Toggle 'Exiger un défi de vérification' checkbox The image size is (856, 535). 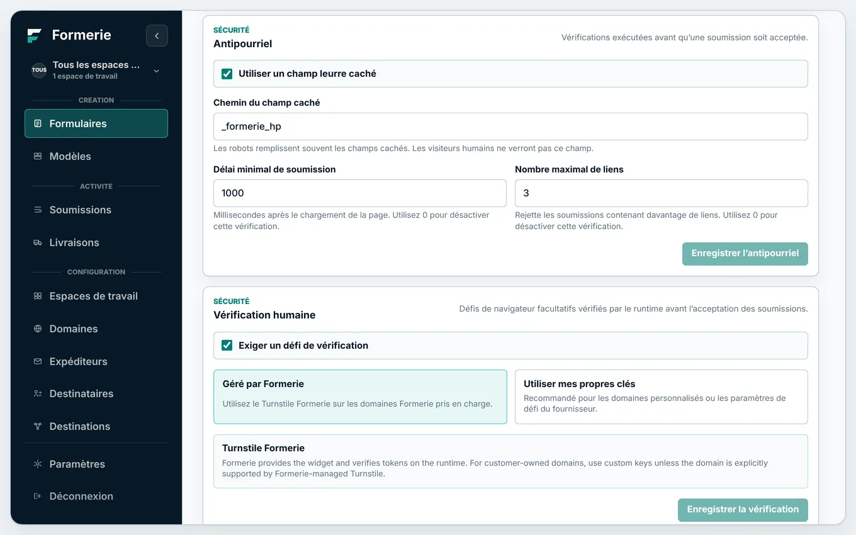click(x=227, y=346)
